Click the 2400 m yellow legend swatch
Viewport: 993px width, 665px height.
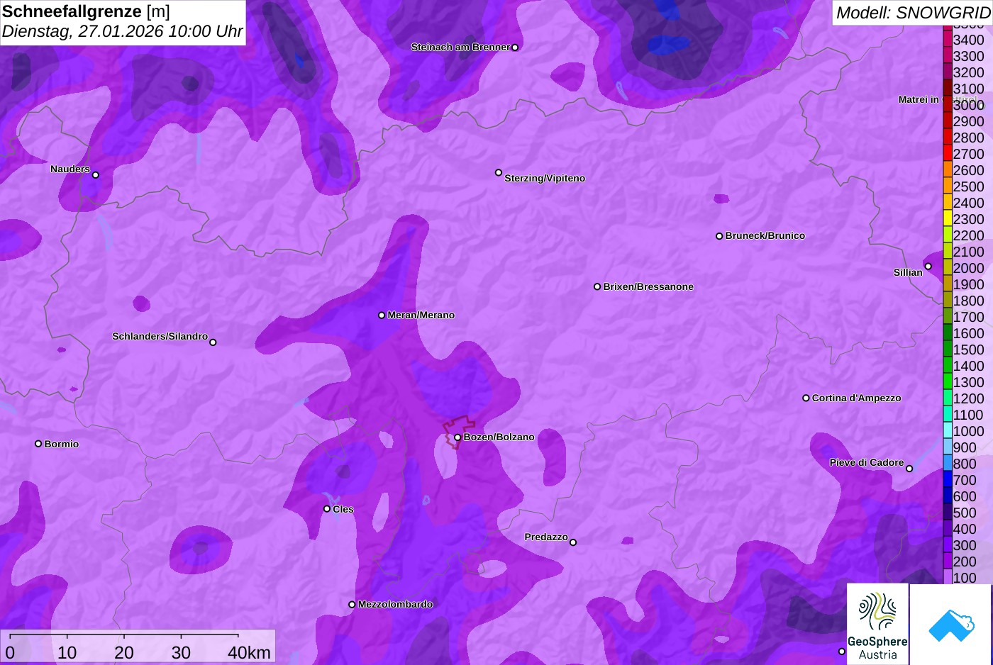(947, 202)
